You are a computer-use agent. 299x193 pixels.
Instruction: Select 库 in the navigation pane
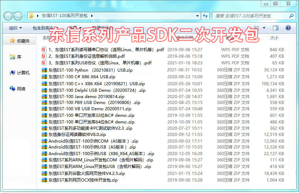pos(19,57)
